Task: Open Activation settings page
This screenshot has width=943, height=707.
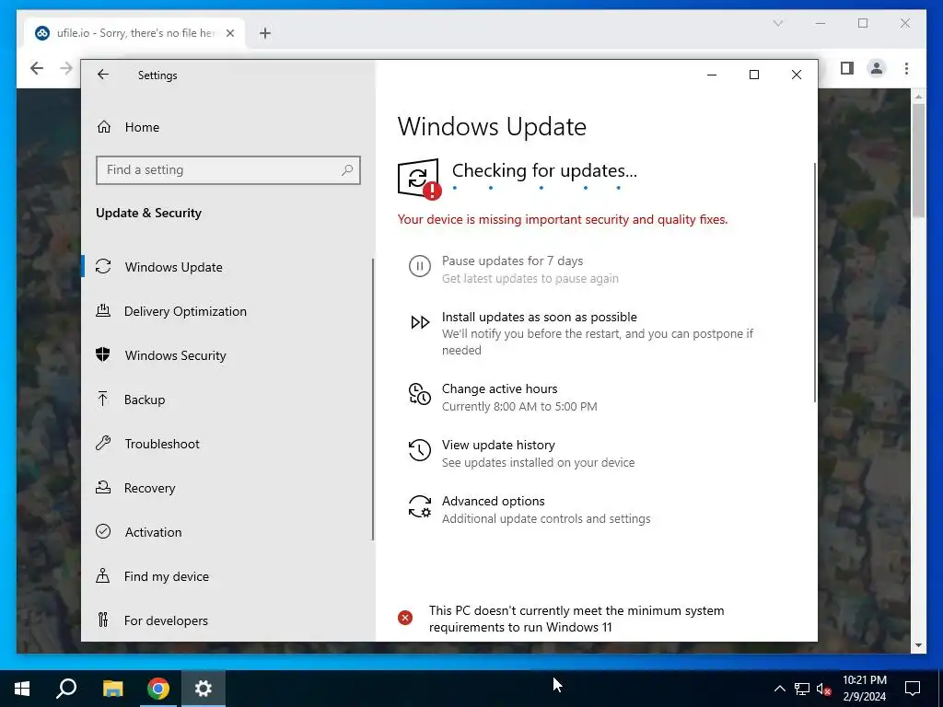Action: point(227,532)
